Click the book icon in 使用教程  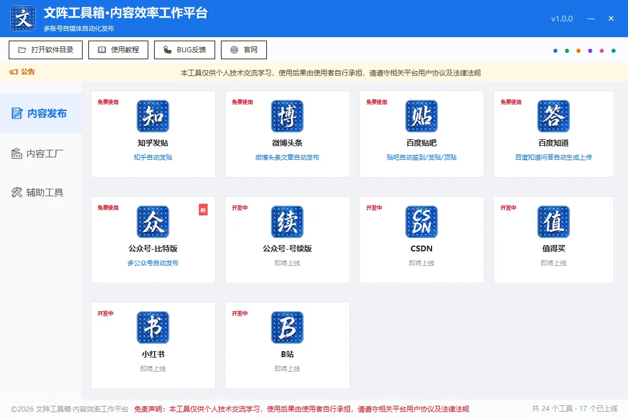pyautogui.click(x=102, y=50)
